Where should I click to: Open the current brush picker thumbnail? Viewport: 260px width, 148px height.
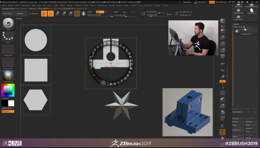8,24
